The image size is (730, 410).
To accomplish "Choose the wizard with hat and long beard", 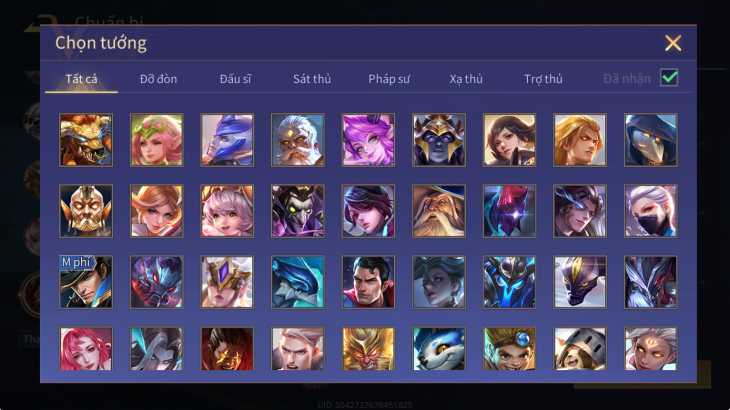I will tap(439, 211).
